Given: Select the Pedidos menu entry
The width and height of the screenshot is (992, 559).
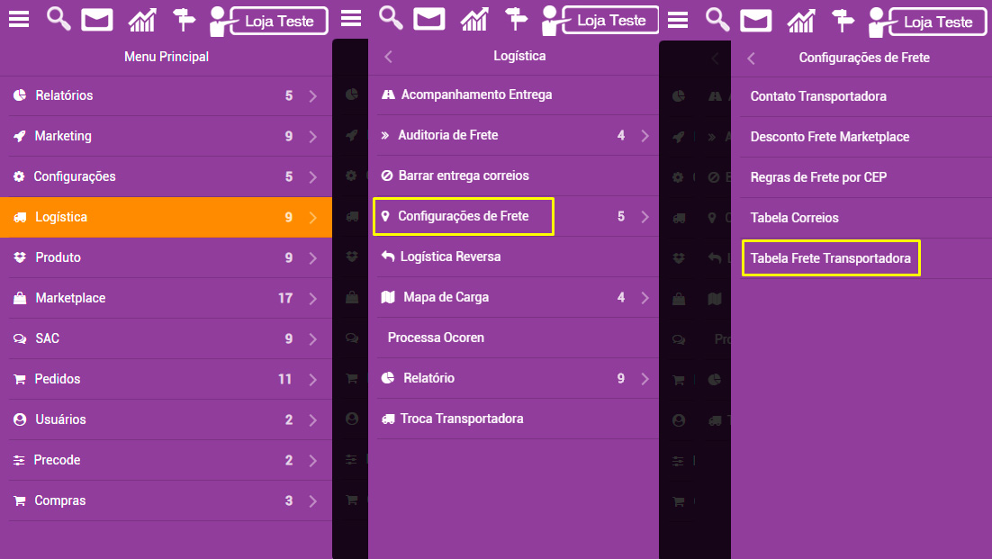Looking at the screenshot, I should click(x=166, y=379).
